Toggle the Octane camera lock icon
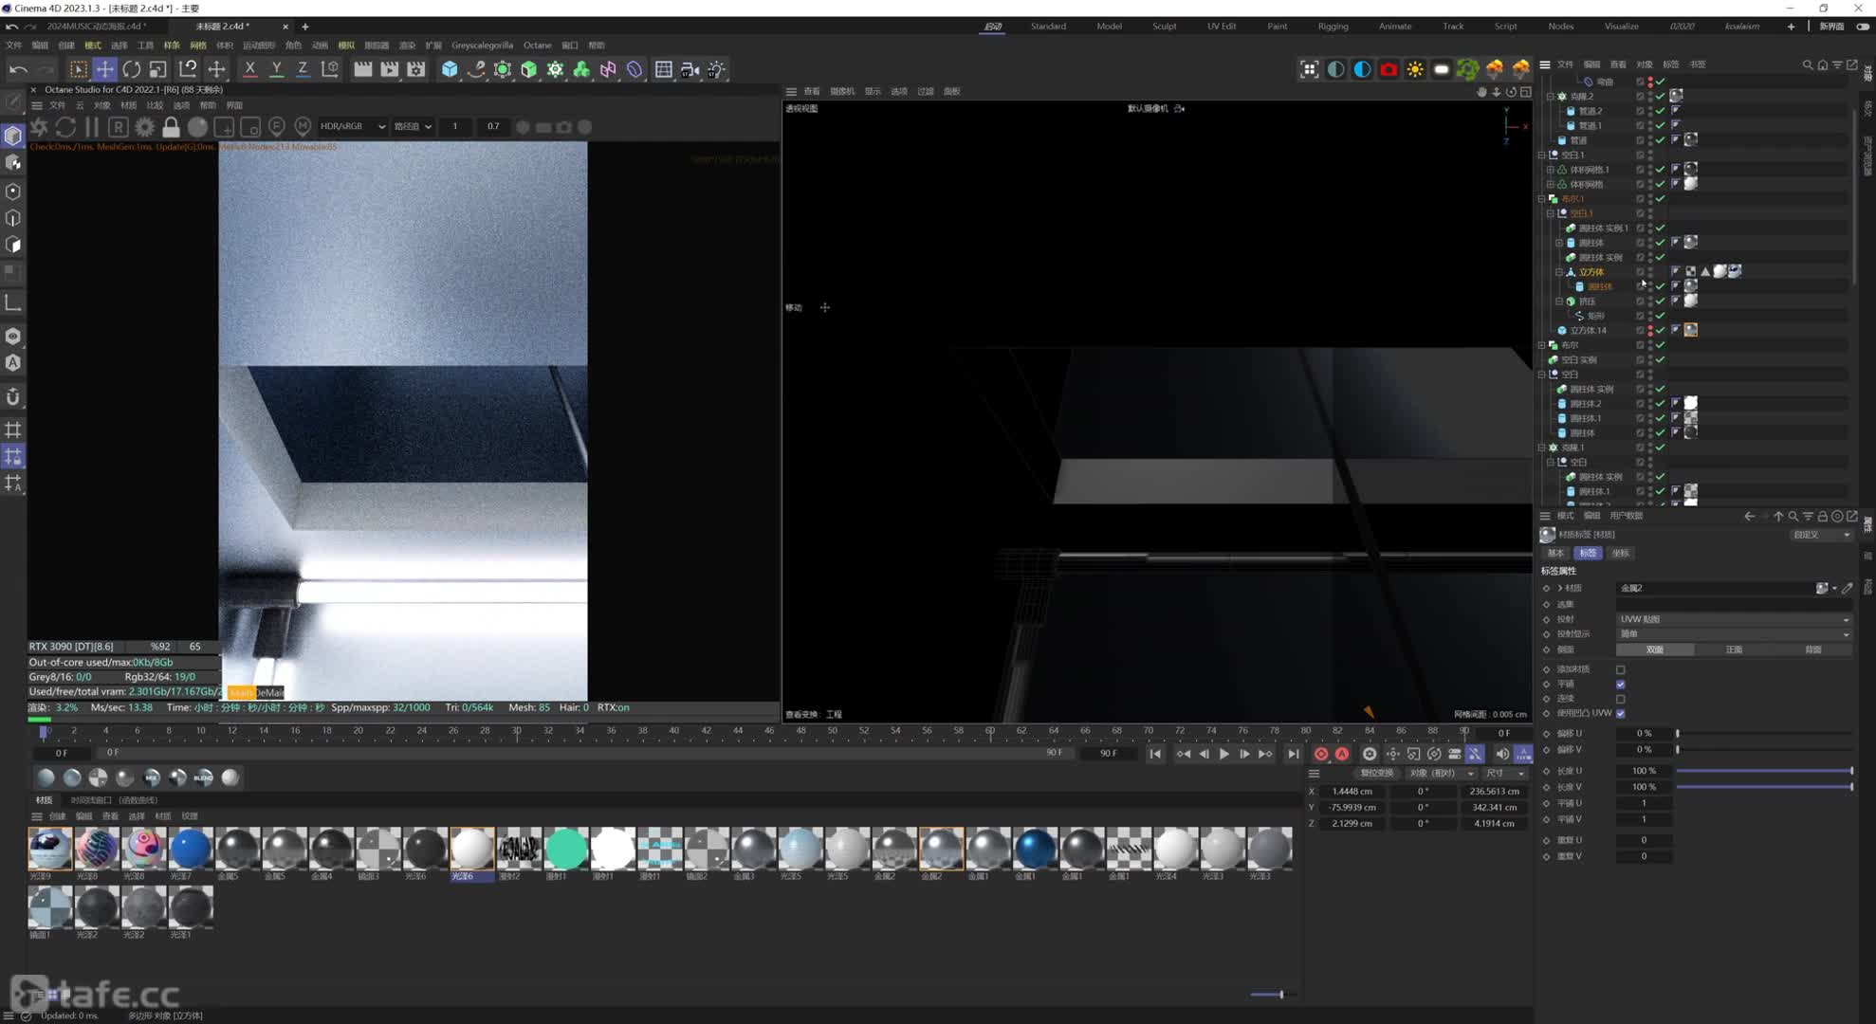Viewport: 1876px width, 1024px height. click(x=171, y=127)
